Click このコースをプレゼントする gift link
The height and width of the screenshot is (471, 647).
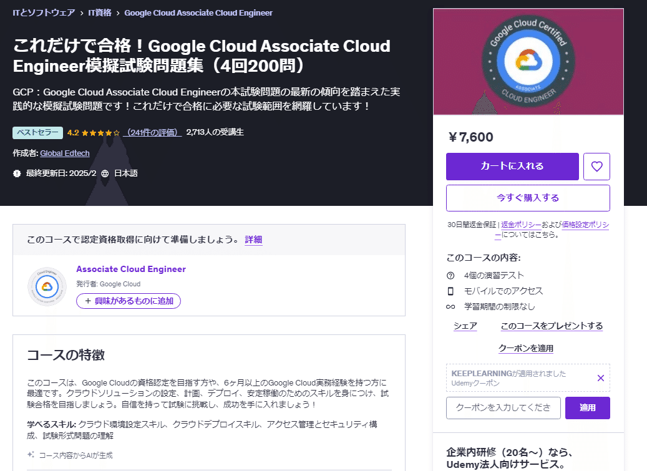(x=552, y=326)
